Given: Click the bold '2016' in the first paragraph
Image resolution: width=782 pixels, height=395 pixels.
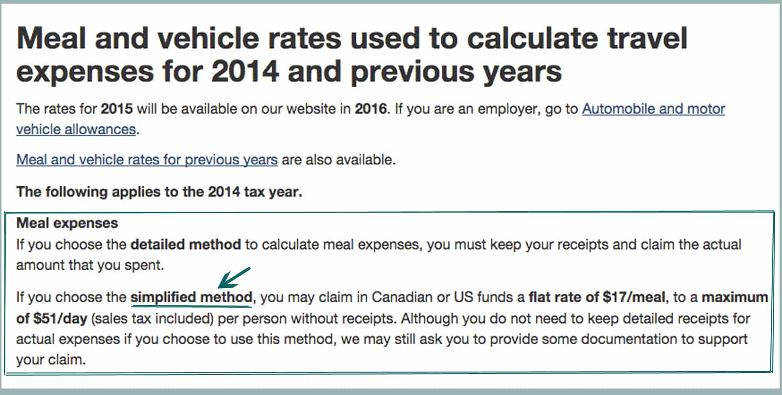Looking at the screenshot, I should [371, 108].
